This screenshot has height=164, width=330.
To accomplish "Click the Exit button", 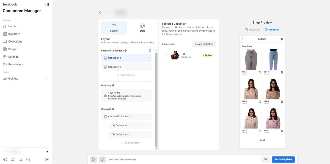I will (x=266, y=160).
